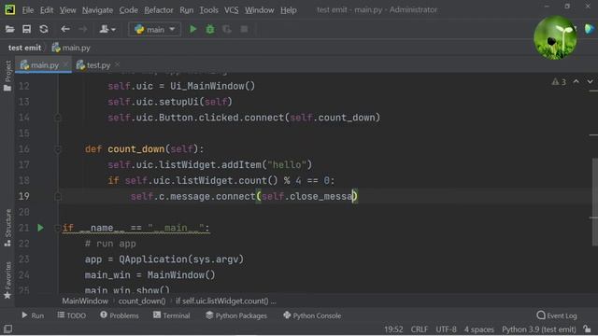Click the if self.uic.listWidget.count() breadcrumb
The height and width of the screenshot is (336, 598).
(x=226, y=301)
